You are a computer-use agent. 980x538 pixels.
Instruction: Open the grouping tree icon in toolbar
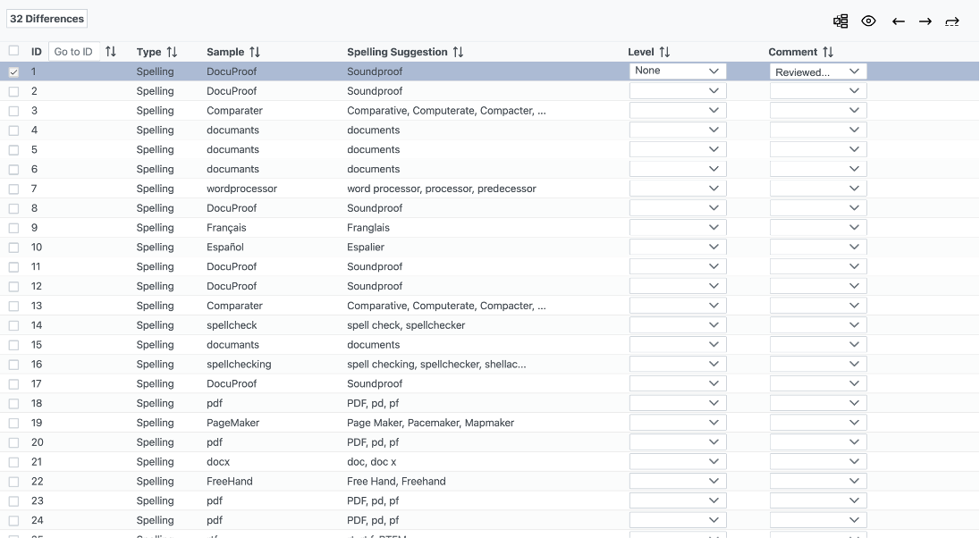pos(841,21)
